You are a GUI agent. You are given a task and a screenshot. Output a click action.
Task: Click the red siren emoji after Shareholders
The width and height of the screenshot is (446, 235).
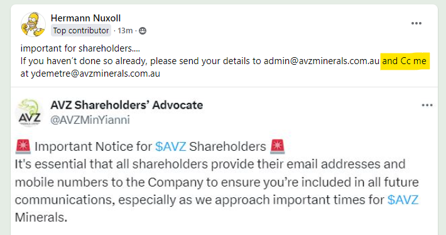click(x=277, y=146)
